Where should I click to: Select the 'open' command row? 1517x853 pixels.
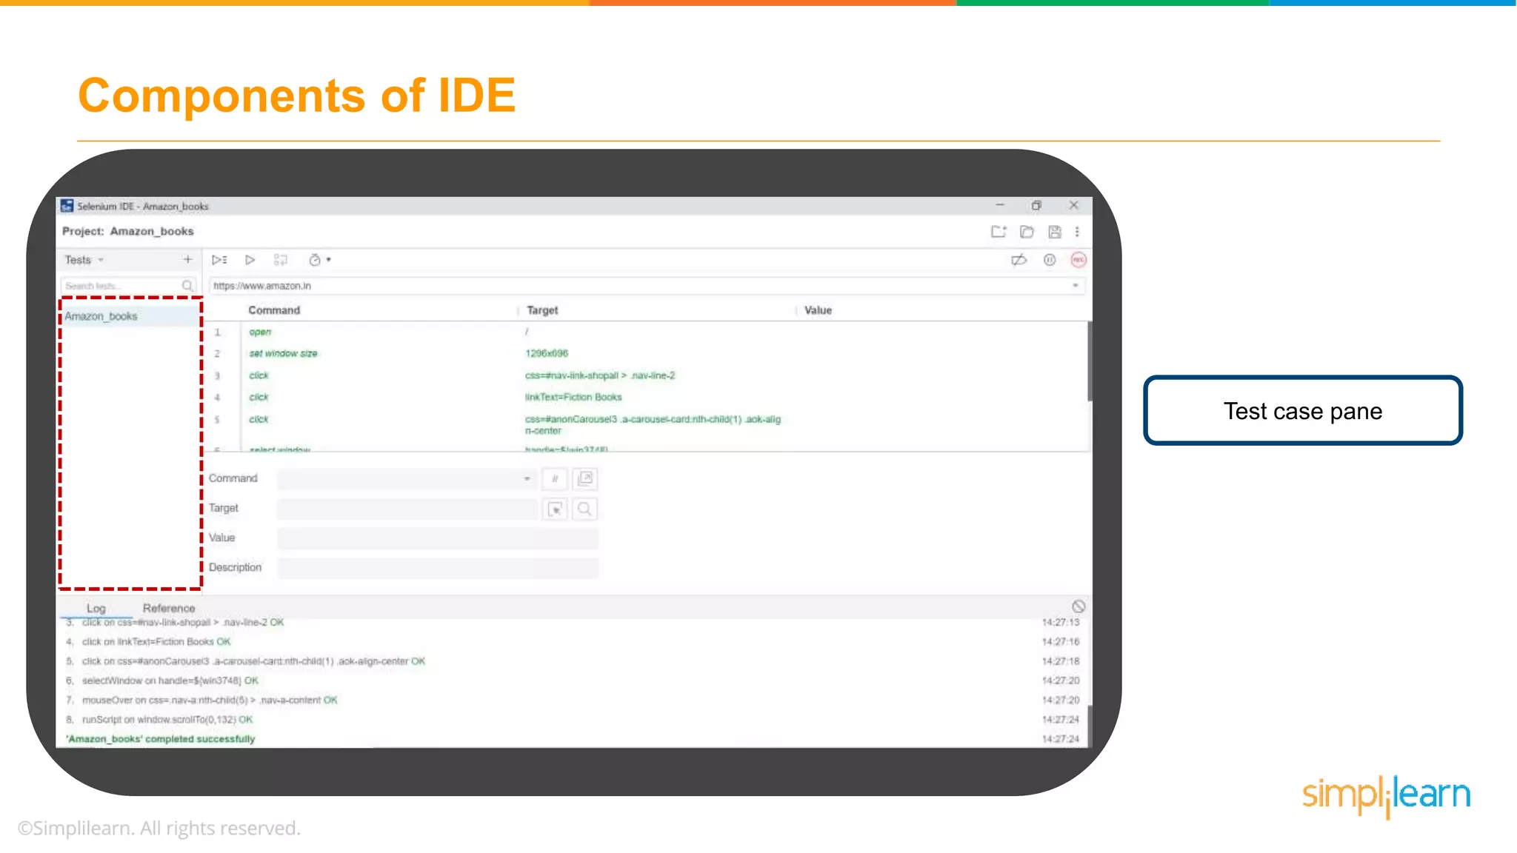click(x=646, y=332)
